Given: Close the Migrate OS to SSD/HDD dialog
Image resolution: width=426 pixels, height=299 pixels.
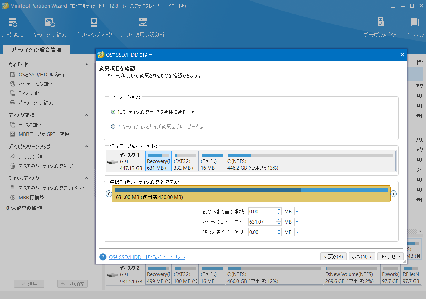Looking at the screenshot, I should pyautogui.click(x=402, y=55).
